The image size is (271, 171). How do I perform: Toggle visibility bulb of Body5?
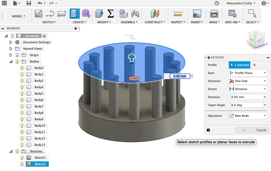click(22, 94)
